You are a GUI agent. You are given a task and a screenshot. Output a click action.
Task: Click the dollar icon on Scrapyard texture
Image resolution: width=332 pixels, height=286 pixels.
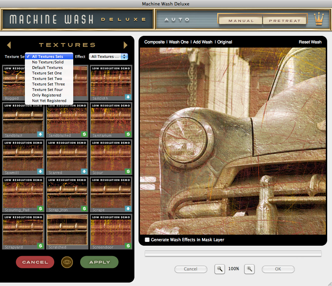[40, 246]
